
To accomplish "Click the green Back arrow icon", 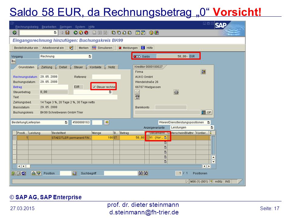I will coord(75,33).
